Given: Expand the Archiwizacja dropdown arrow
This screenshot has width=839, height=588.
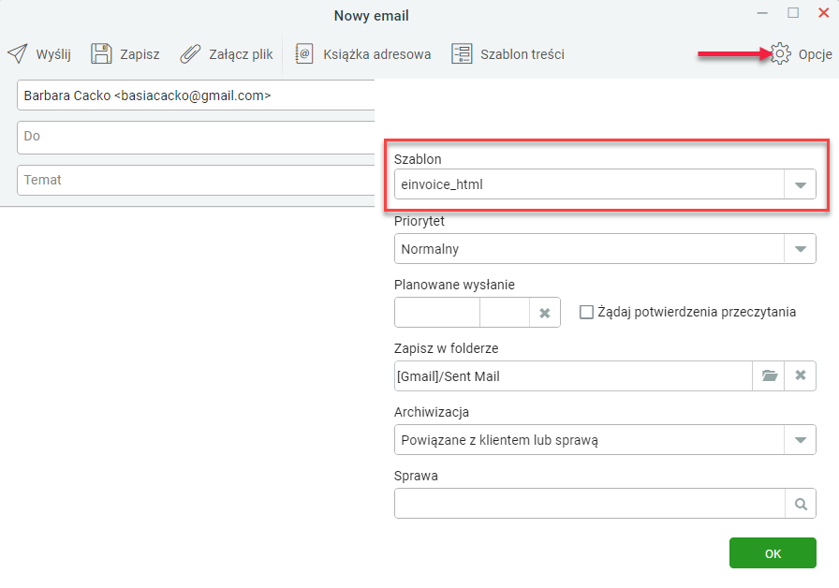Looking at the screenshot, I should 800,440.
